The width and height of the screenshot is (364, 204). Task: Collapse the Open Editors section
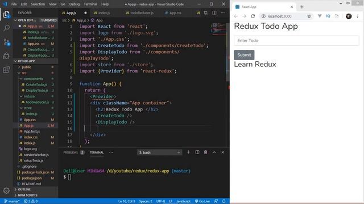pos(35,20)
